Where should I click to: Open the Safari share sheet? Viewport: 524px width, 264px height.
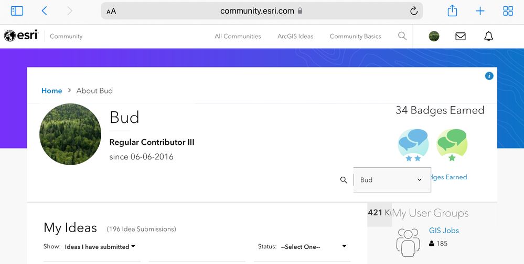click(x=452, y=10)
